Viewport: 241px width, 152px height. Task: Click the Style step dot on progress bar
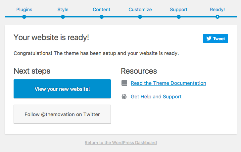[x=63, y=17]
